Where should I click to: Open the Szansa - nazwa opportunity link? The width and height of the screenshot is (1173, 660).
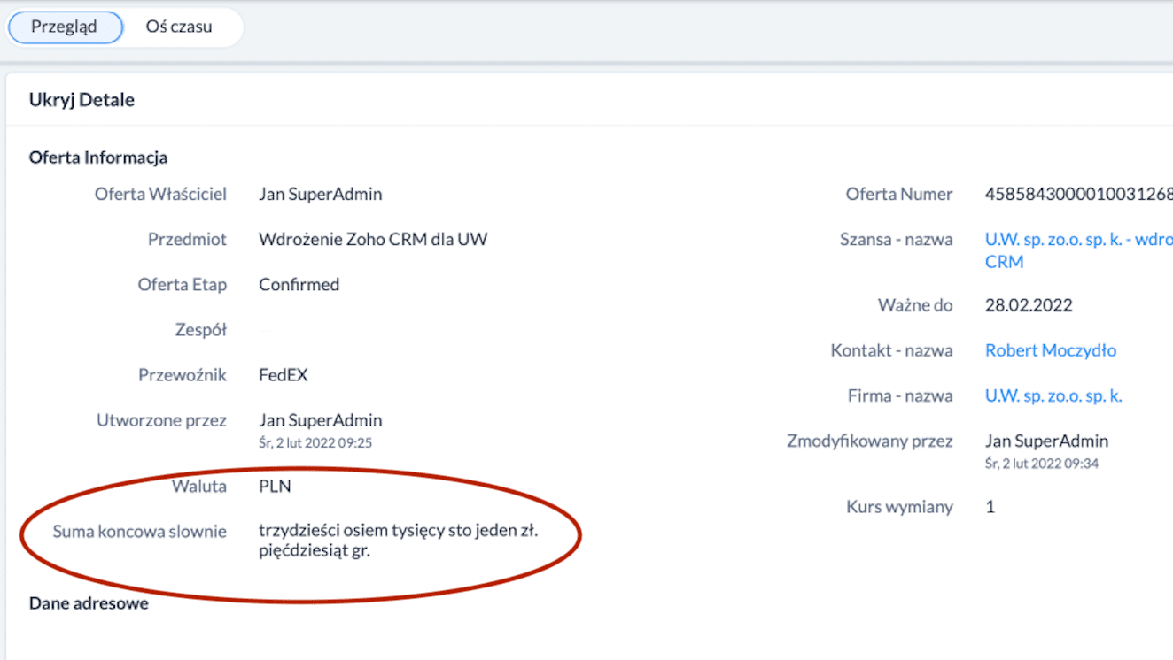coord(1077,240)
